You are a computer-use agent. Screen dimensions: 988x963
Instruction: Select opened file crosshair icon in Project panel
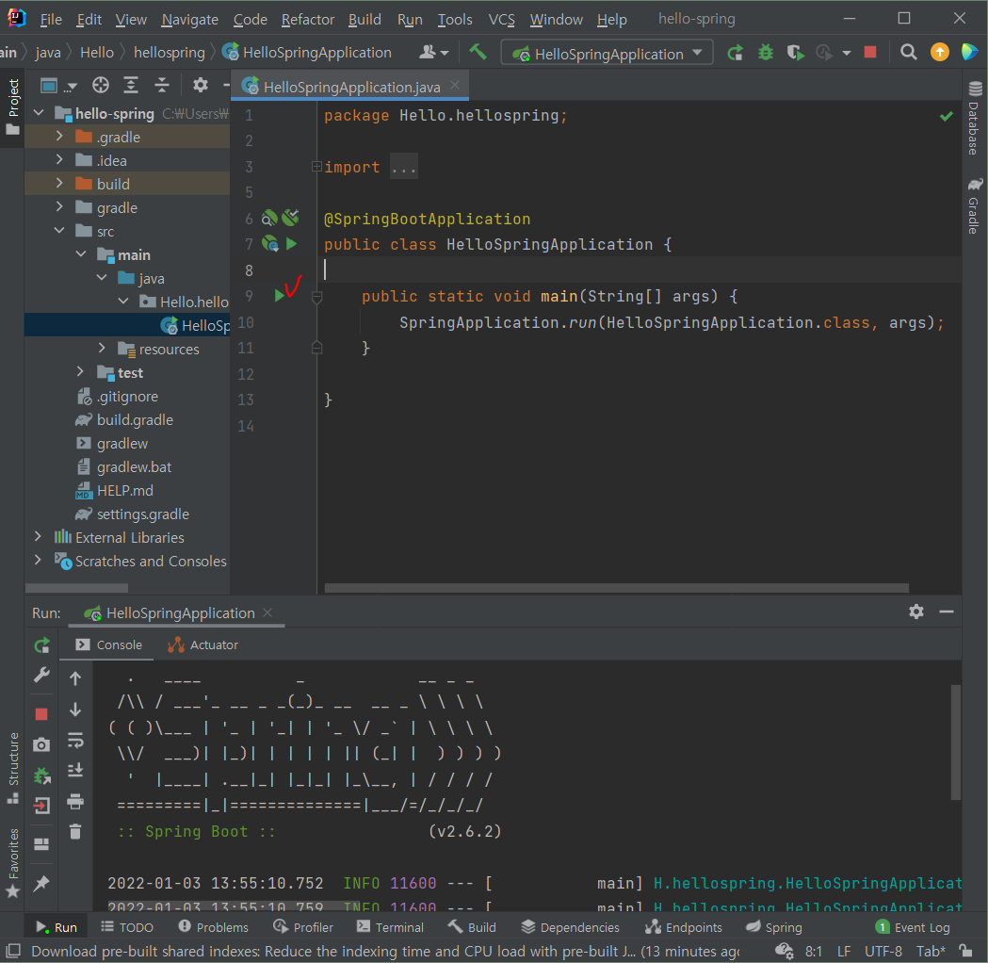(x=100, y=85)
